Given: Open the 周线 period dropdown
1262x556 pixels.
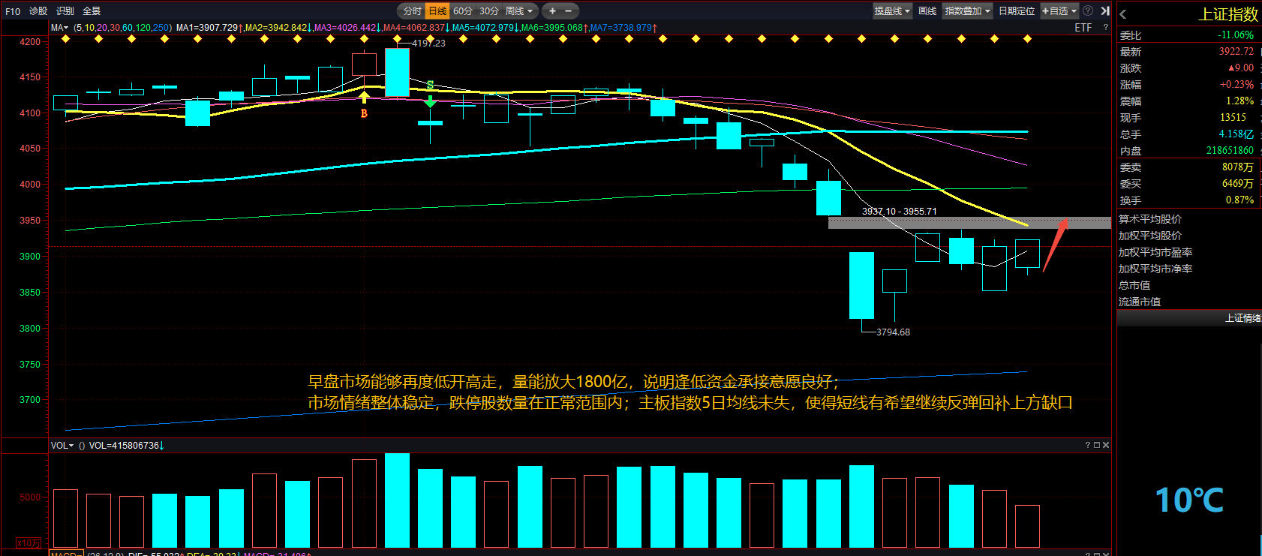Looking at the screenshot, I should point(518,11).
